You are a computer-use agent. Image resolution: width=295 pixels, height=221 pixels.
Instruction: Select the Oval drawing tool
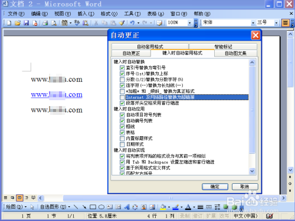click(x=101, y=207)
